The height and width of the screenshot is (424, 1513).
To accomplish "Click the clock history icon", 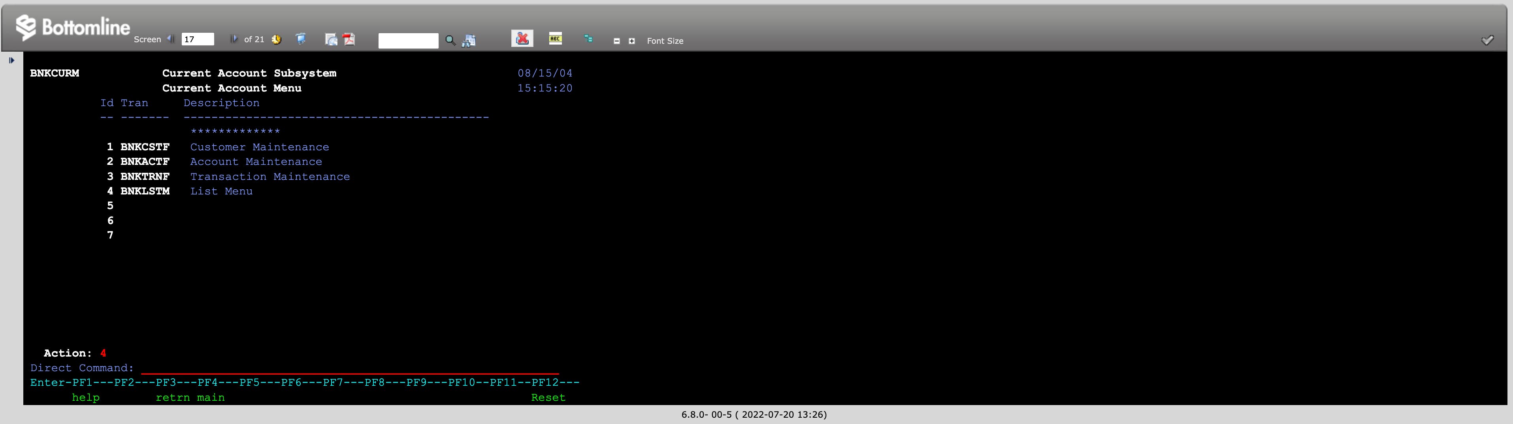I will [x=276, y=39].
